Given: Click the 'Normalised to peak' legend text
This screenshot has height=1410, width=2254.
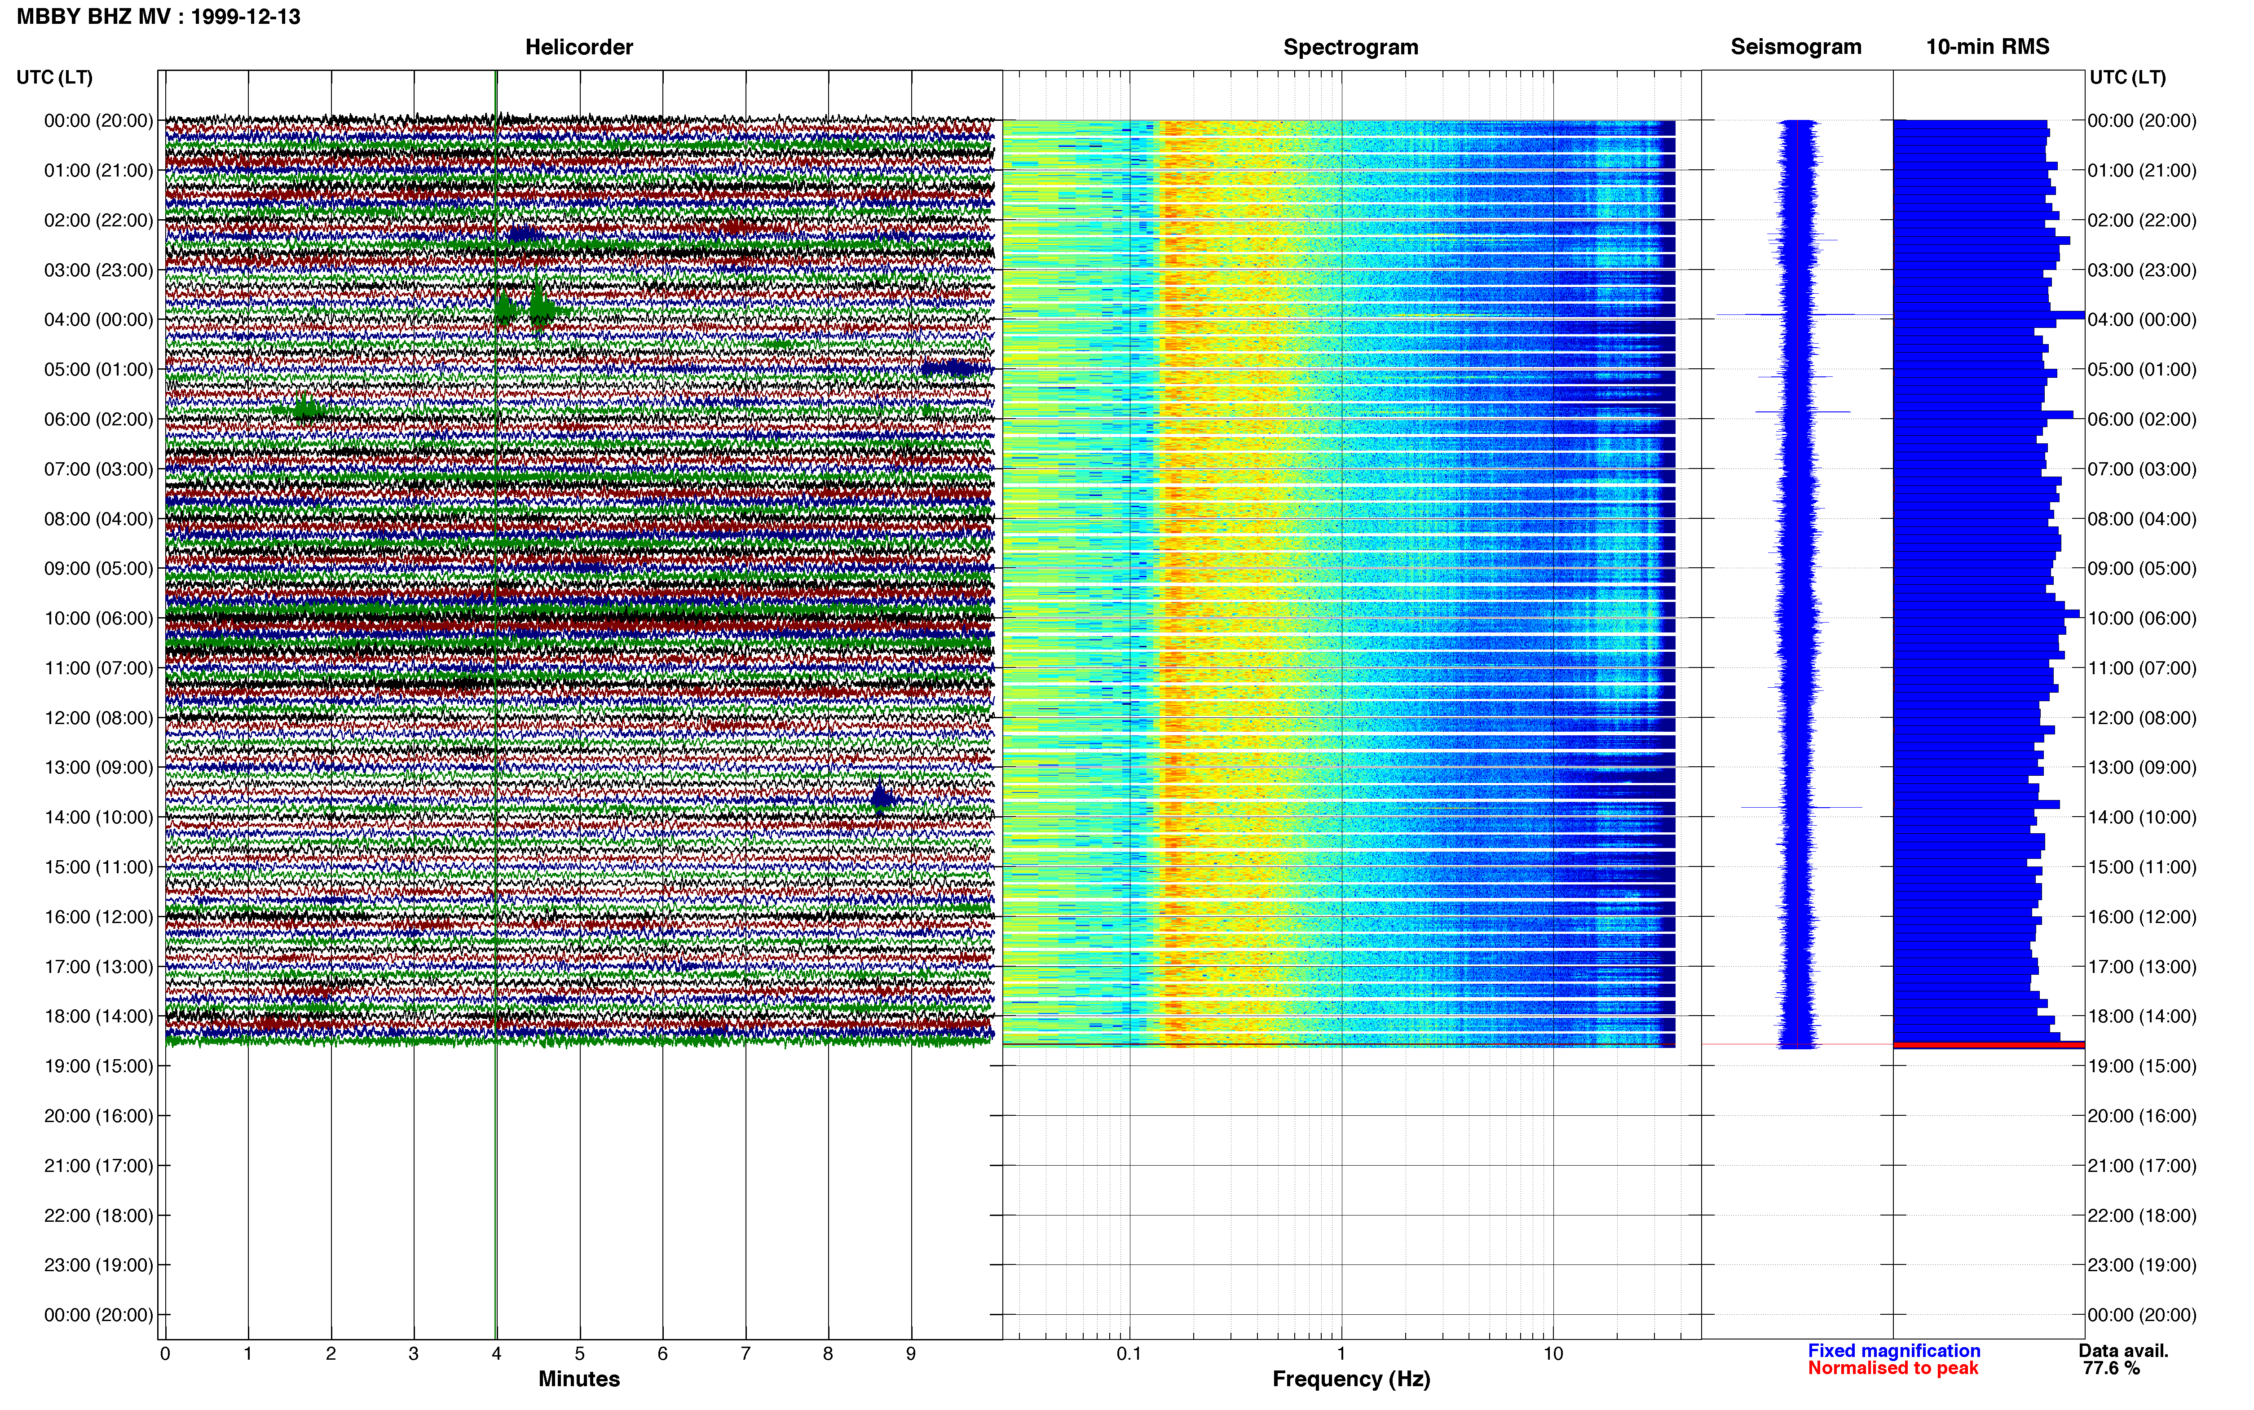Looking at the screenshot, I should (x=1893, y=1368).
